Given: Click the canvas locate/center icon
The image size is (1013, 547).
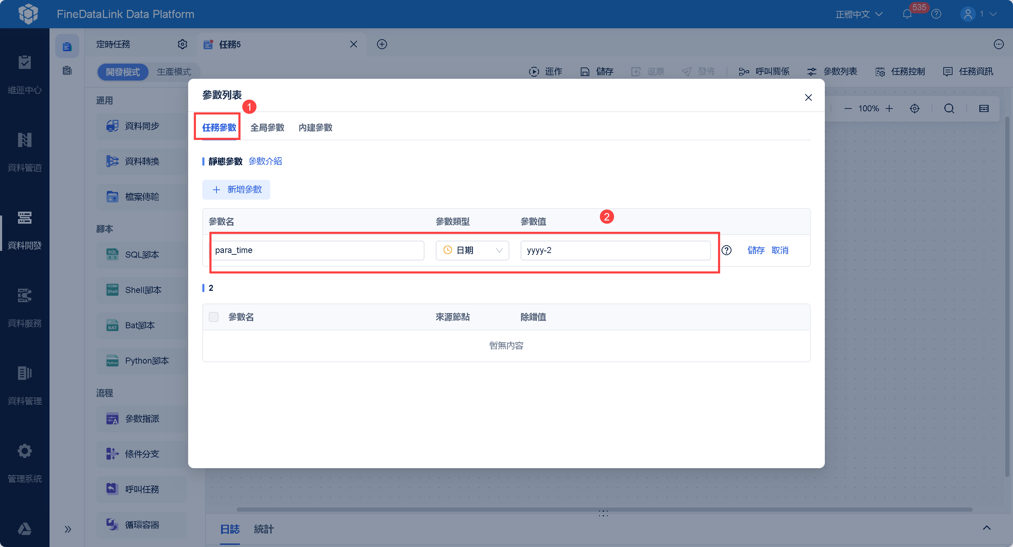Looking at the screenshot, I should point(914,108).
